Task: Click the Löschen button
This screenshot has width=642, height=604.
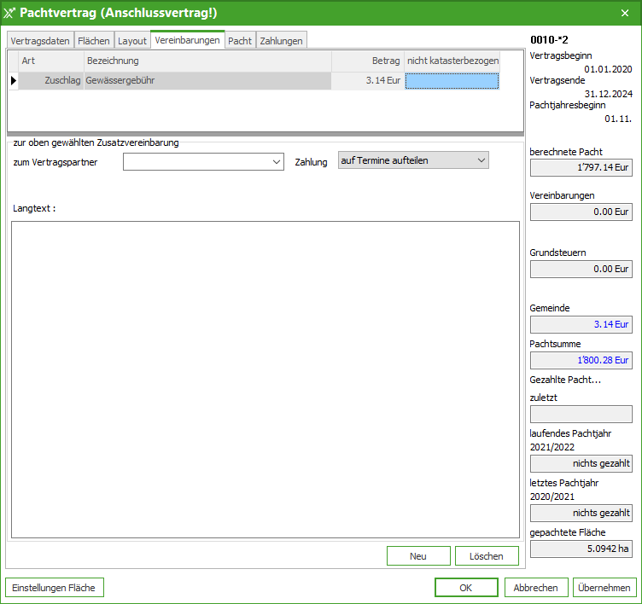Action: coord(486,556)
